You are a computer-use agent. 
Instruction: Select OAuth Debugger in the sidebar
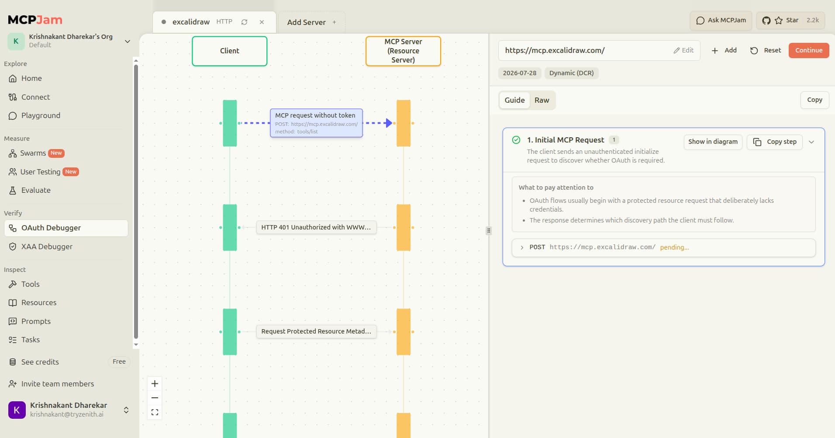[66, 228]
